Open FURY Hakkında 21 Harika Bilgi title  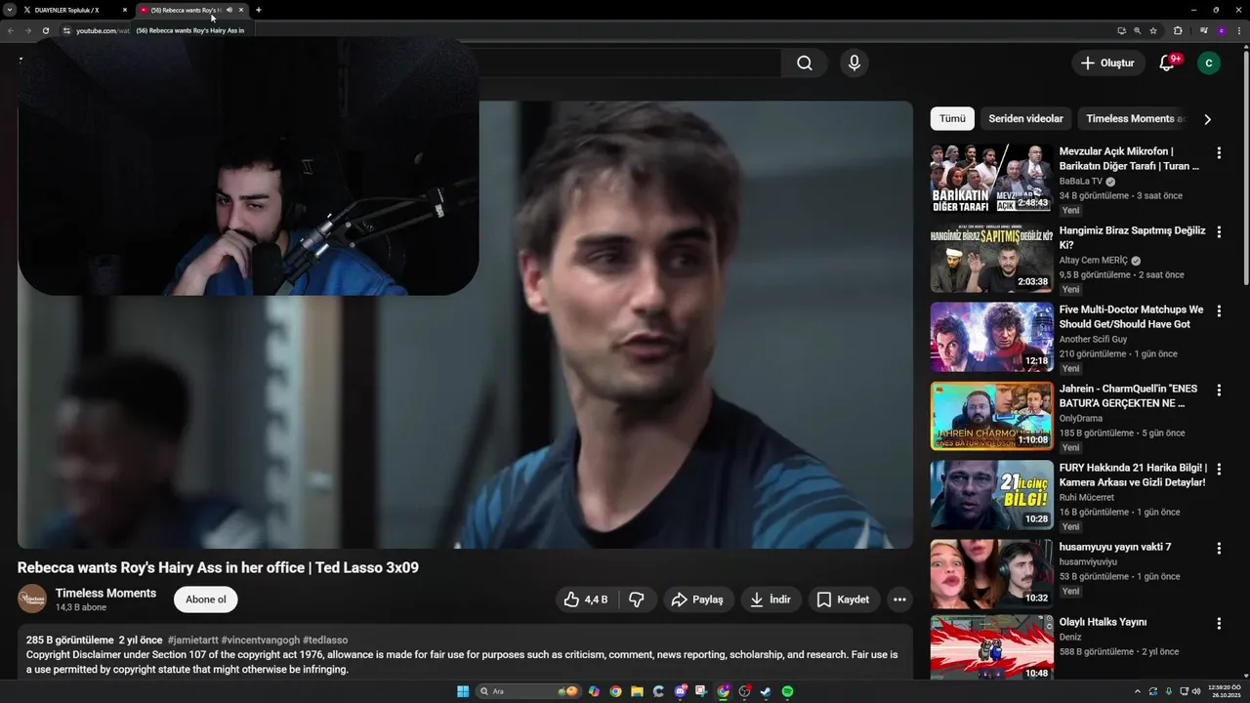[1133, 475]
